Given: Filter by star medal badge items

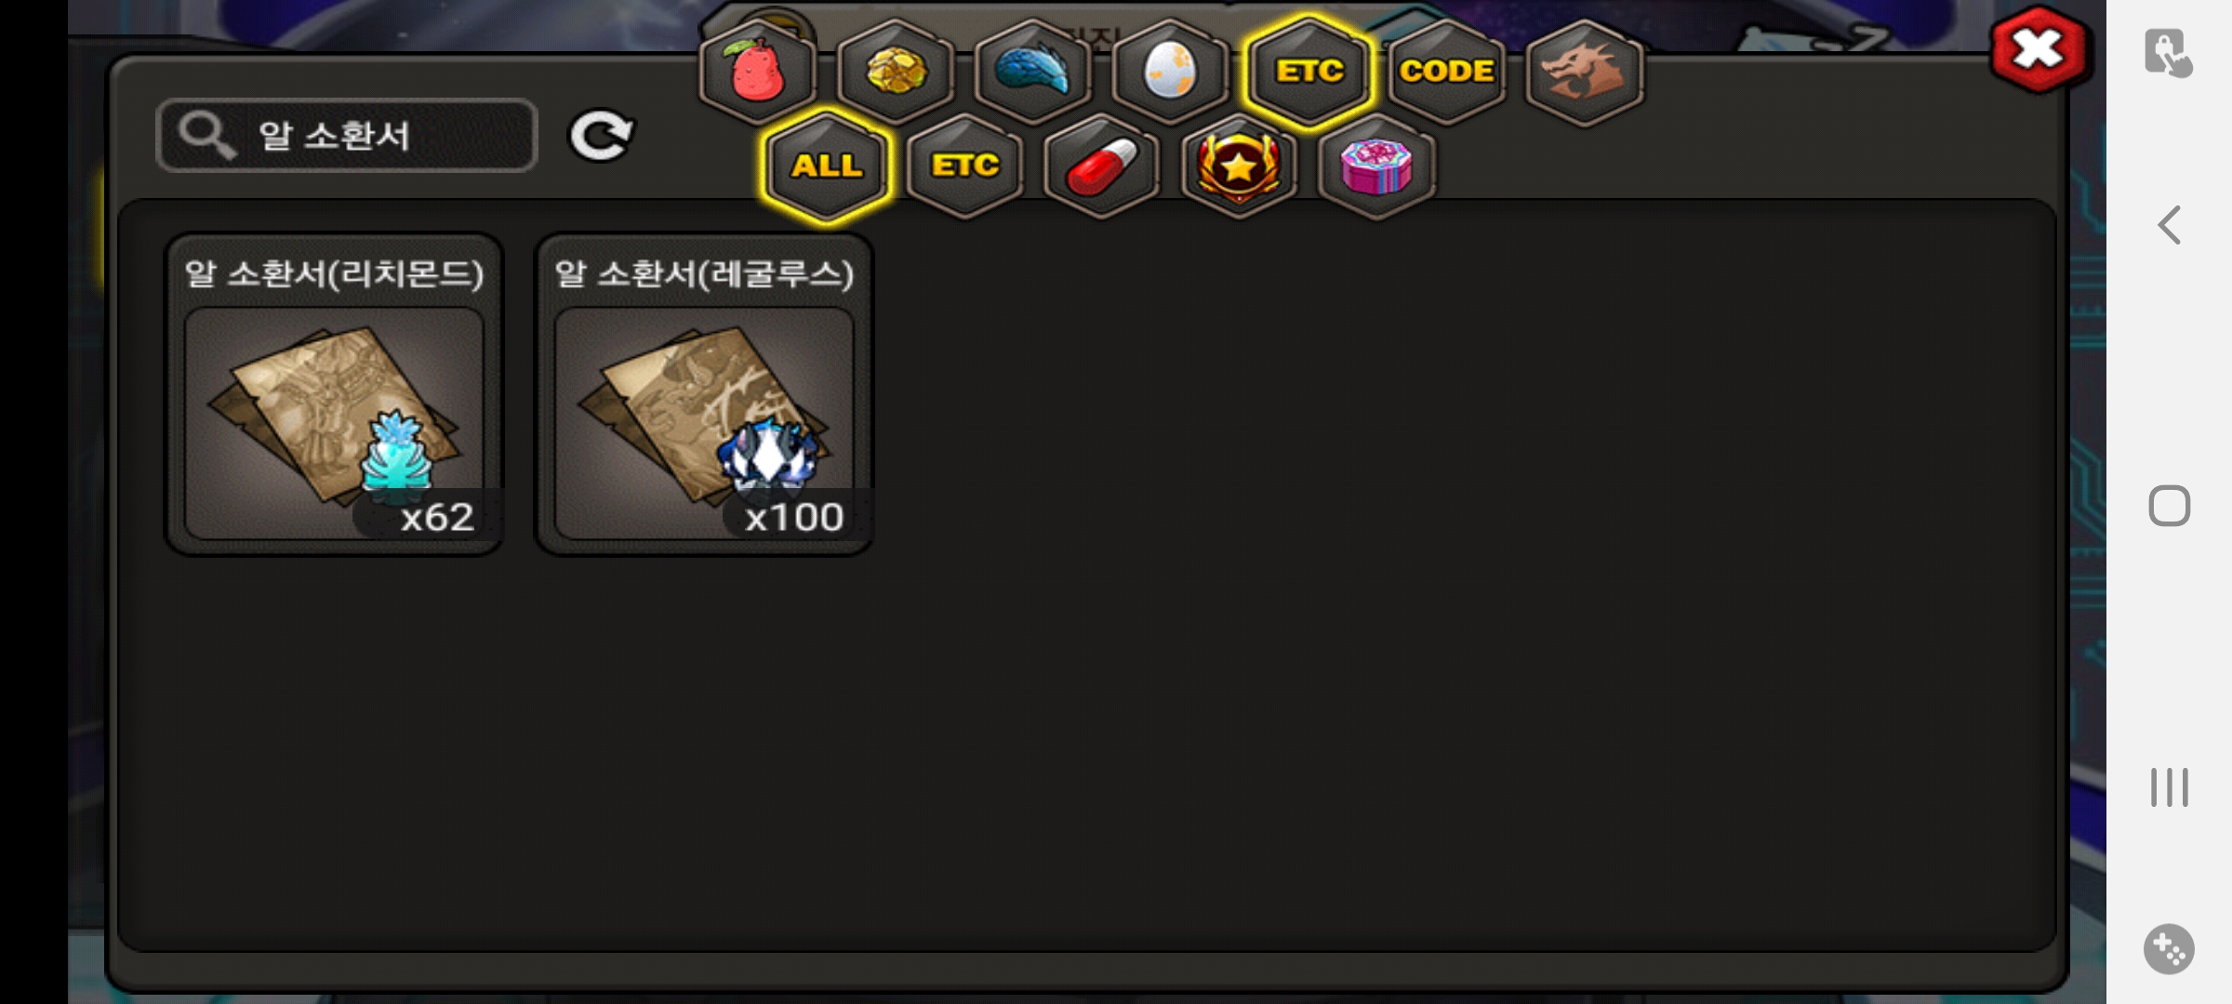Looking at the screenshot, I should (1239, 167).
